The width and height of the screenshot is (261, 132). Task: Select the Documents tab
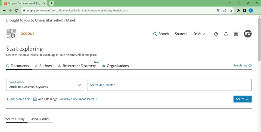point(17,66)
